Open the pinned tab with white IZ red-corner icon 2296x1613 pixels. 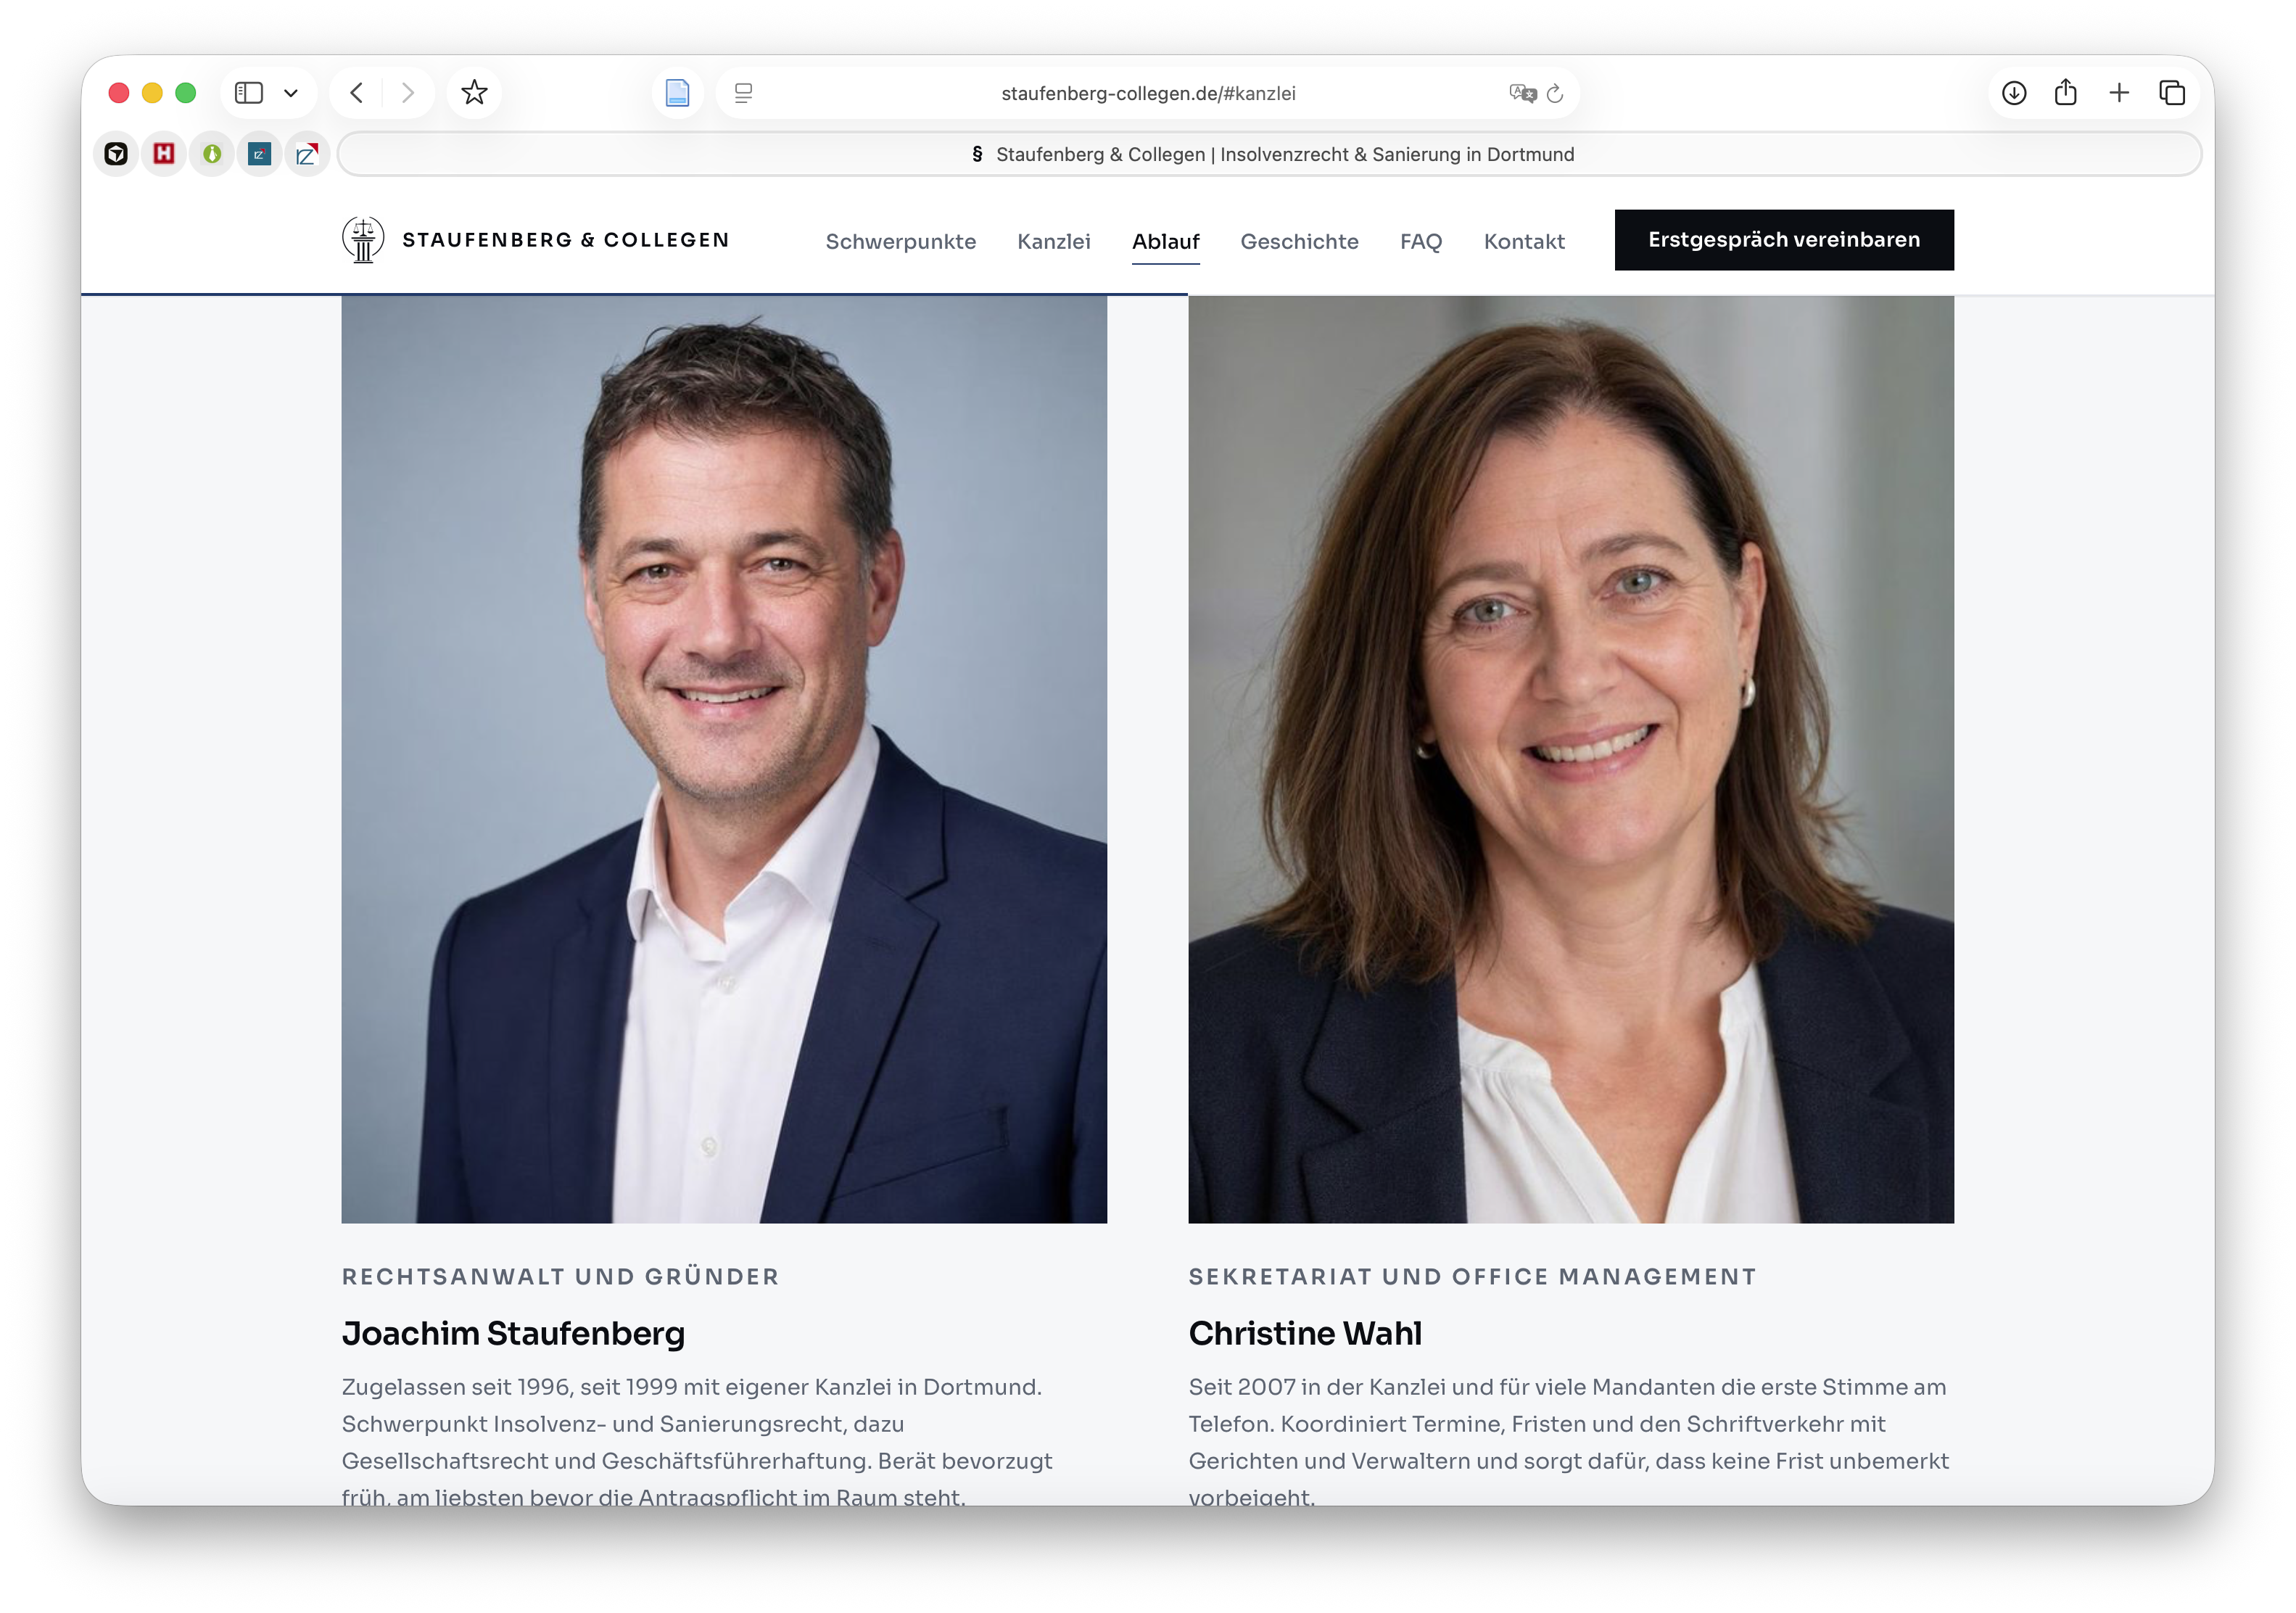point(307,154)
